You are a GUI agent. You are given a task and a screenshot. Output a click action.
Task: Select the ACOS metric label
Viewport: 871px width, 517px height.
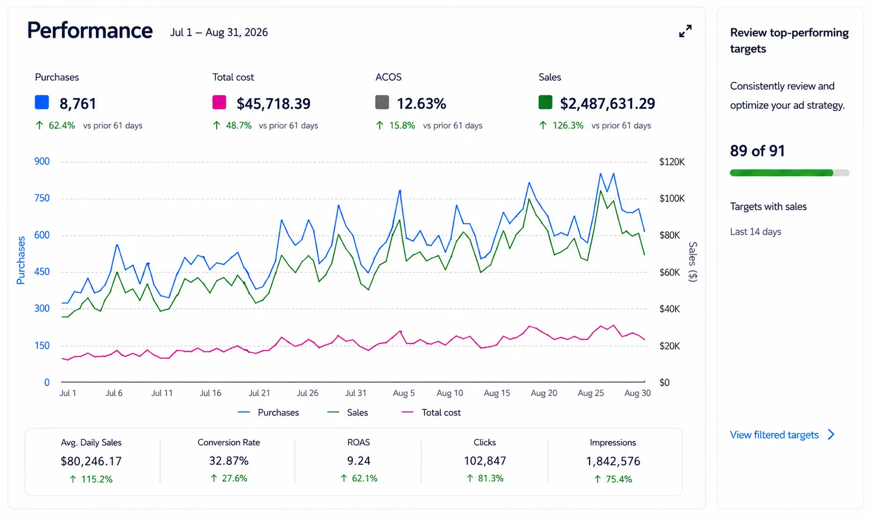pyautogui.click(x=388, y=77)
